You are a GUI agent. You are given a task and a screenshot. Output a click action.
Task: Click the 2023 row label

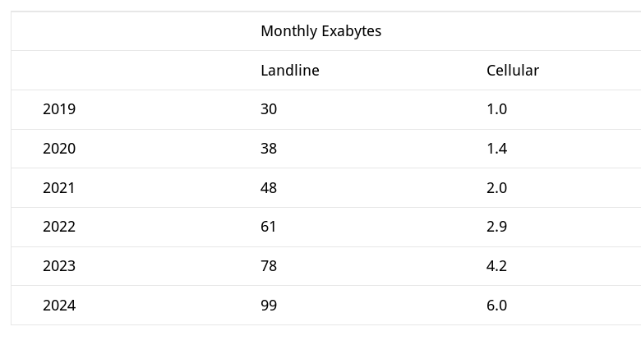[x=59, y=266]
